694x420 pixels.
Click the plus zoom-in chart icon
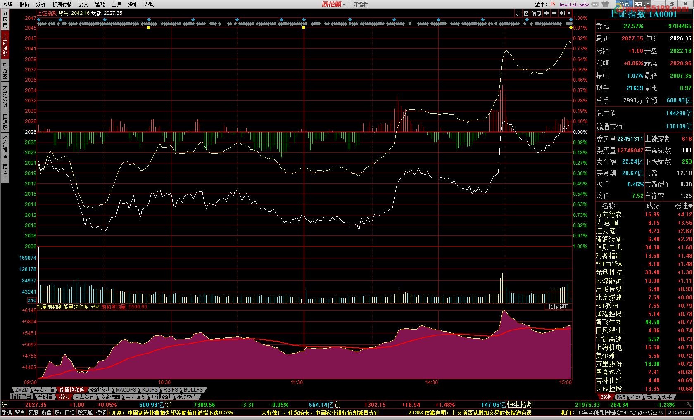tap(546, 13)
